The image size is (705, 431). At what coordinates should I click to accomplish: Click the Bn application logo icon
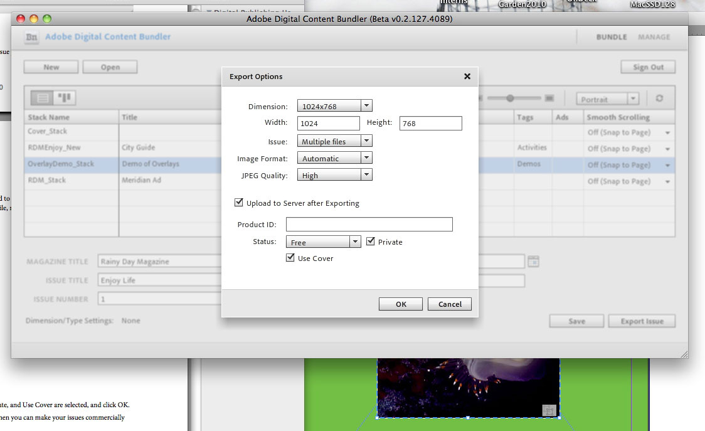point(31,38)
